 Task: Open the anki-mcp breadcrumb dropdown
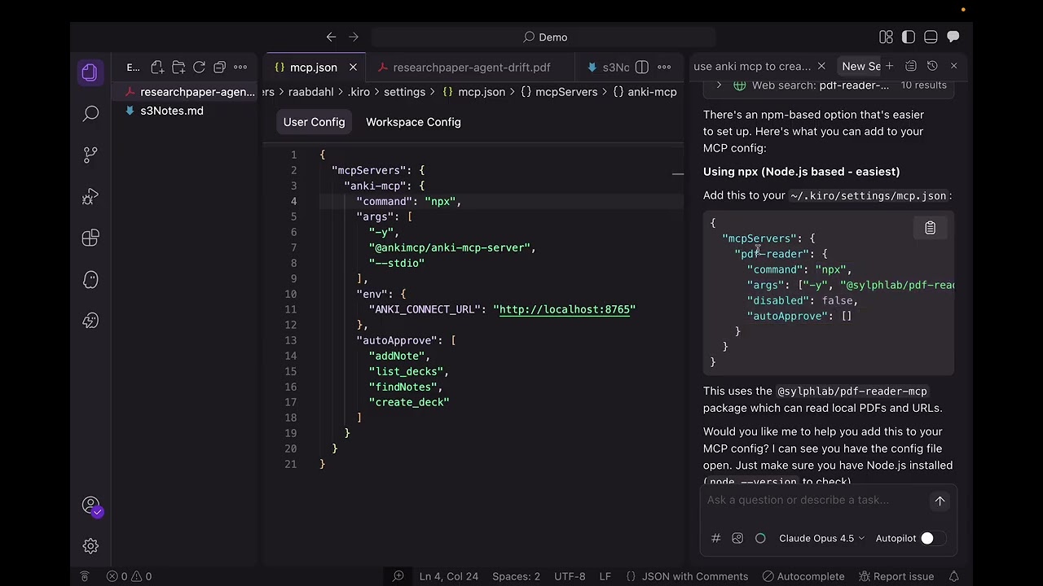(x=645, y=92)
